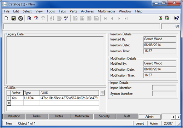The height and width of the screenshot is (128, 183).
Task: Click the Import Identifier field
Action: point(164,88)
